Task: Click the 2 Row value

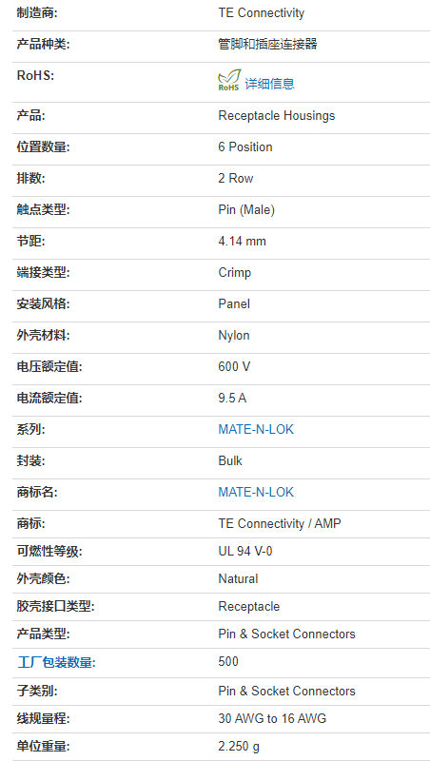Action: click(235, 179)
